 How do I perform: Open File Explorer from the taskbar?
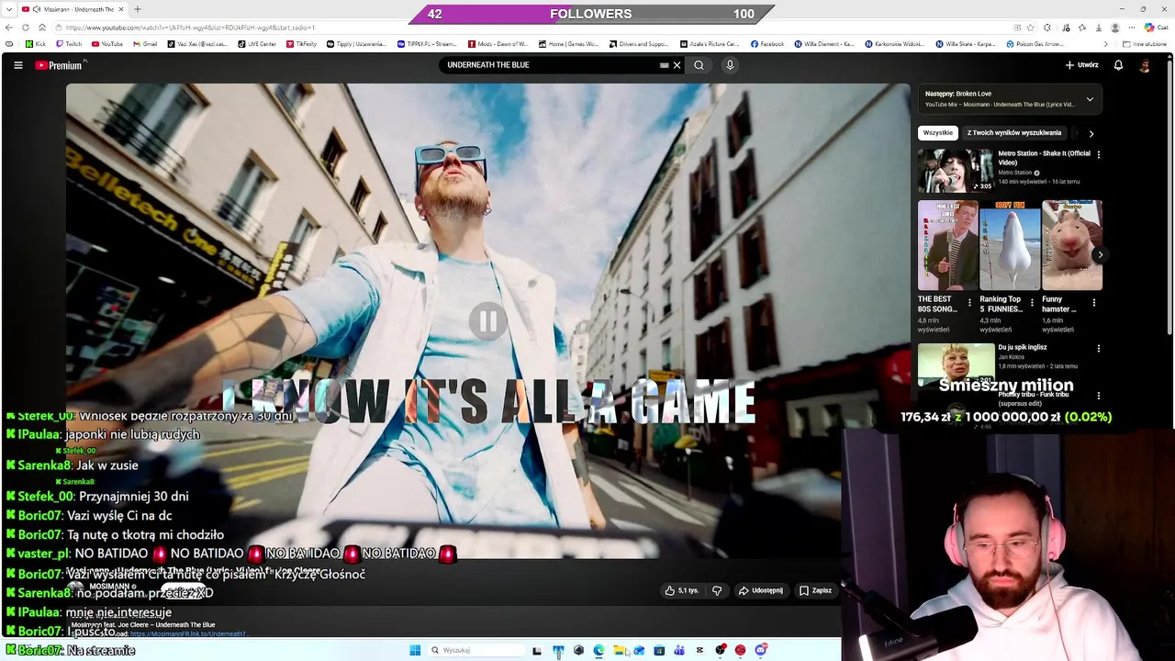619,650
